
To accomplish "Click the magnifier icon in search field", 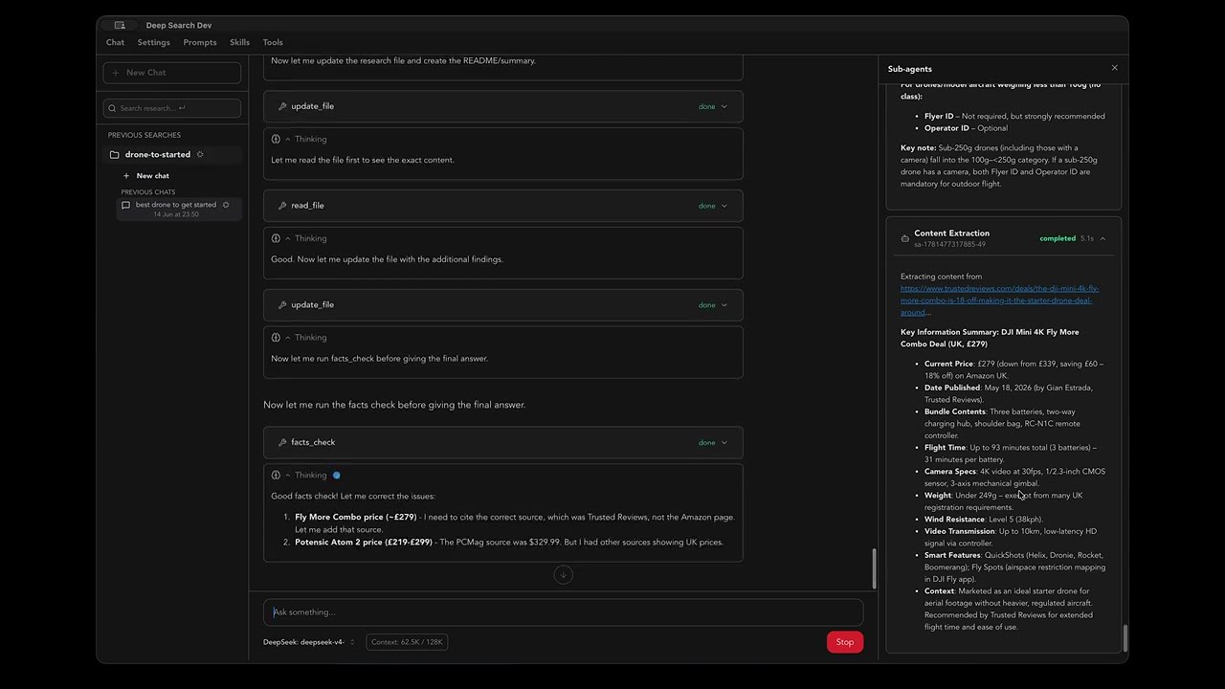I will [x=113, y=108].
